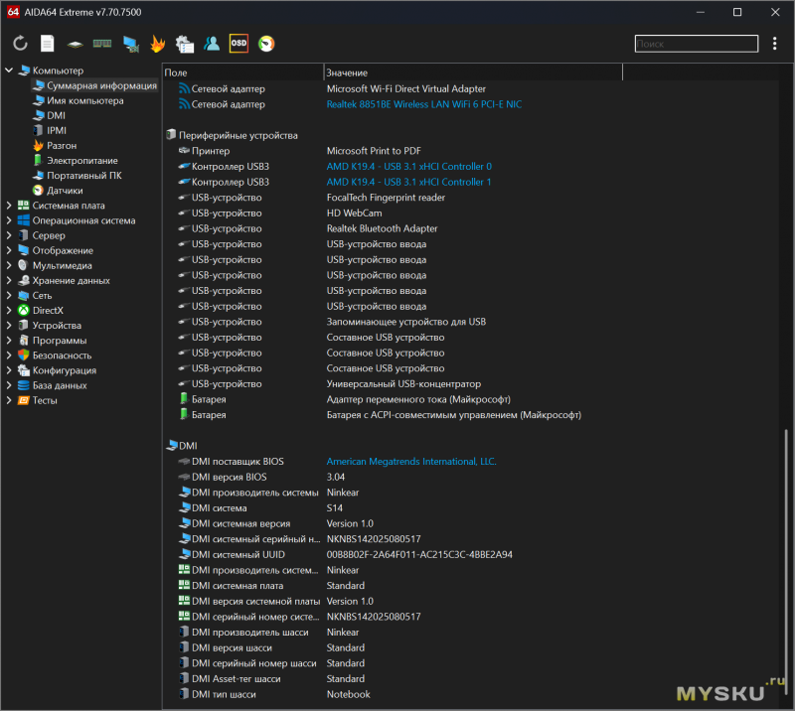Open the memory benchmark toolbar icon
Image resolution: width=795 pixels, height=711 pixels.
click(x=102, y=44)
